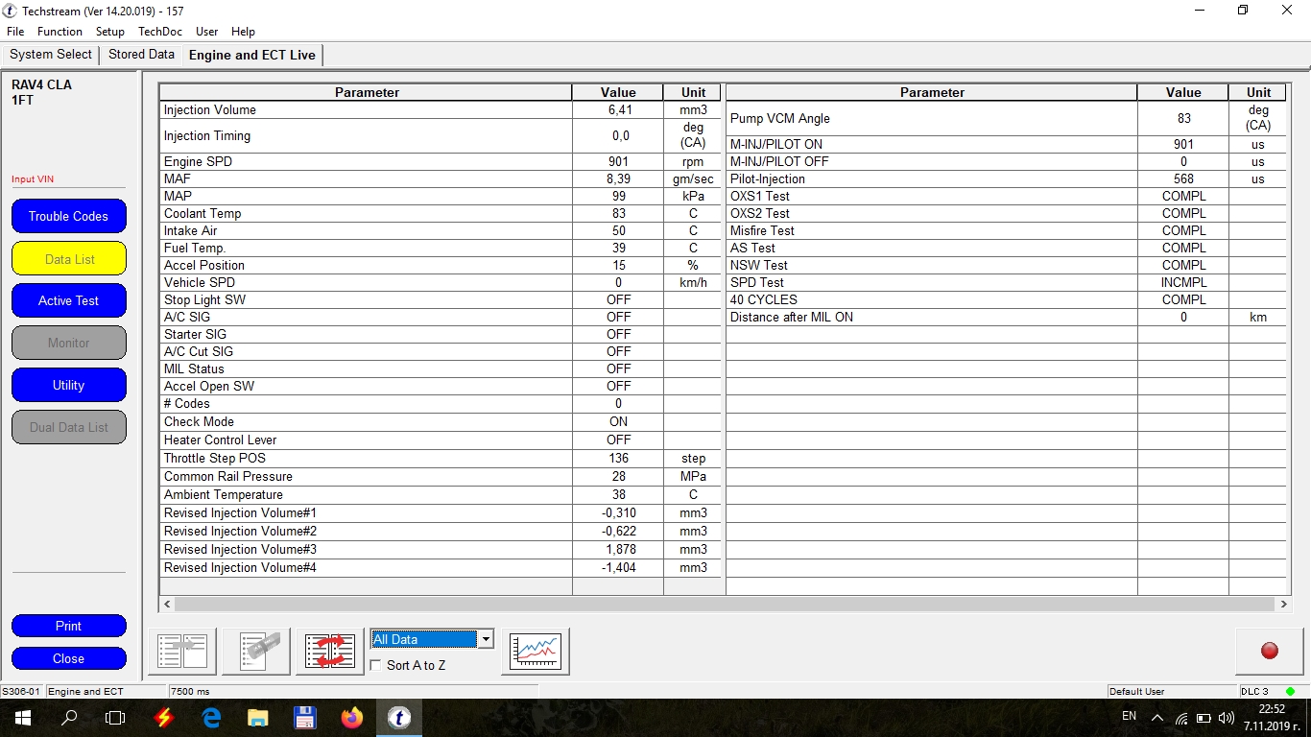This screenshot has height=737, width=1311.
Task: Open the File menu
Action: click(15, 32)
